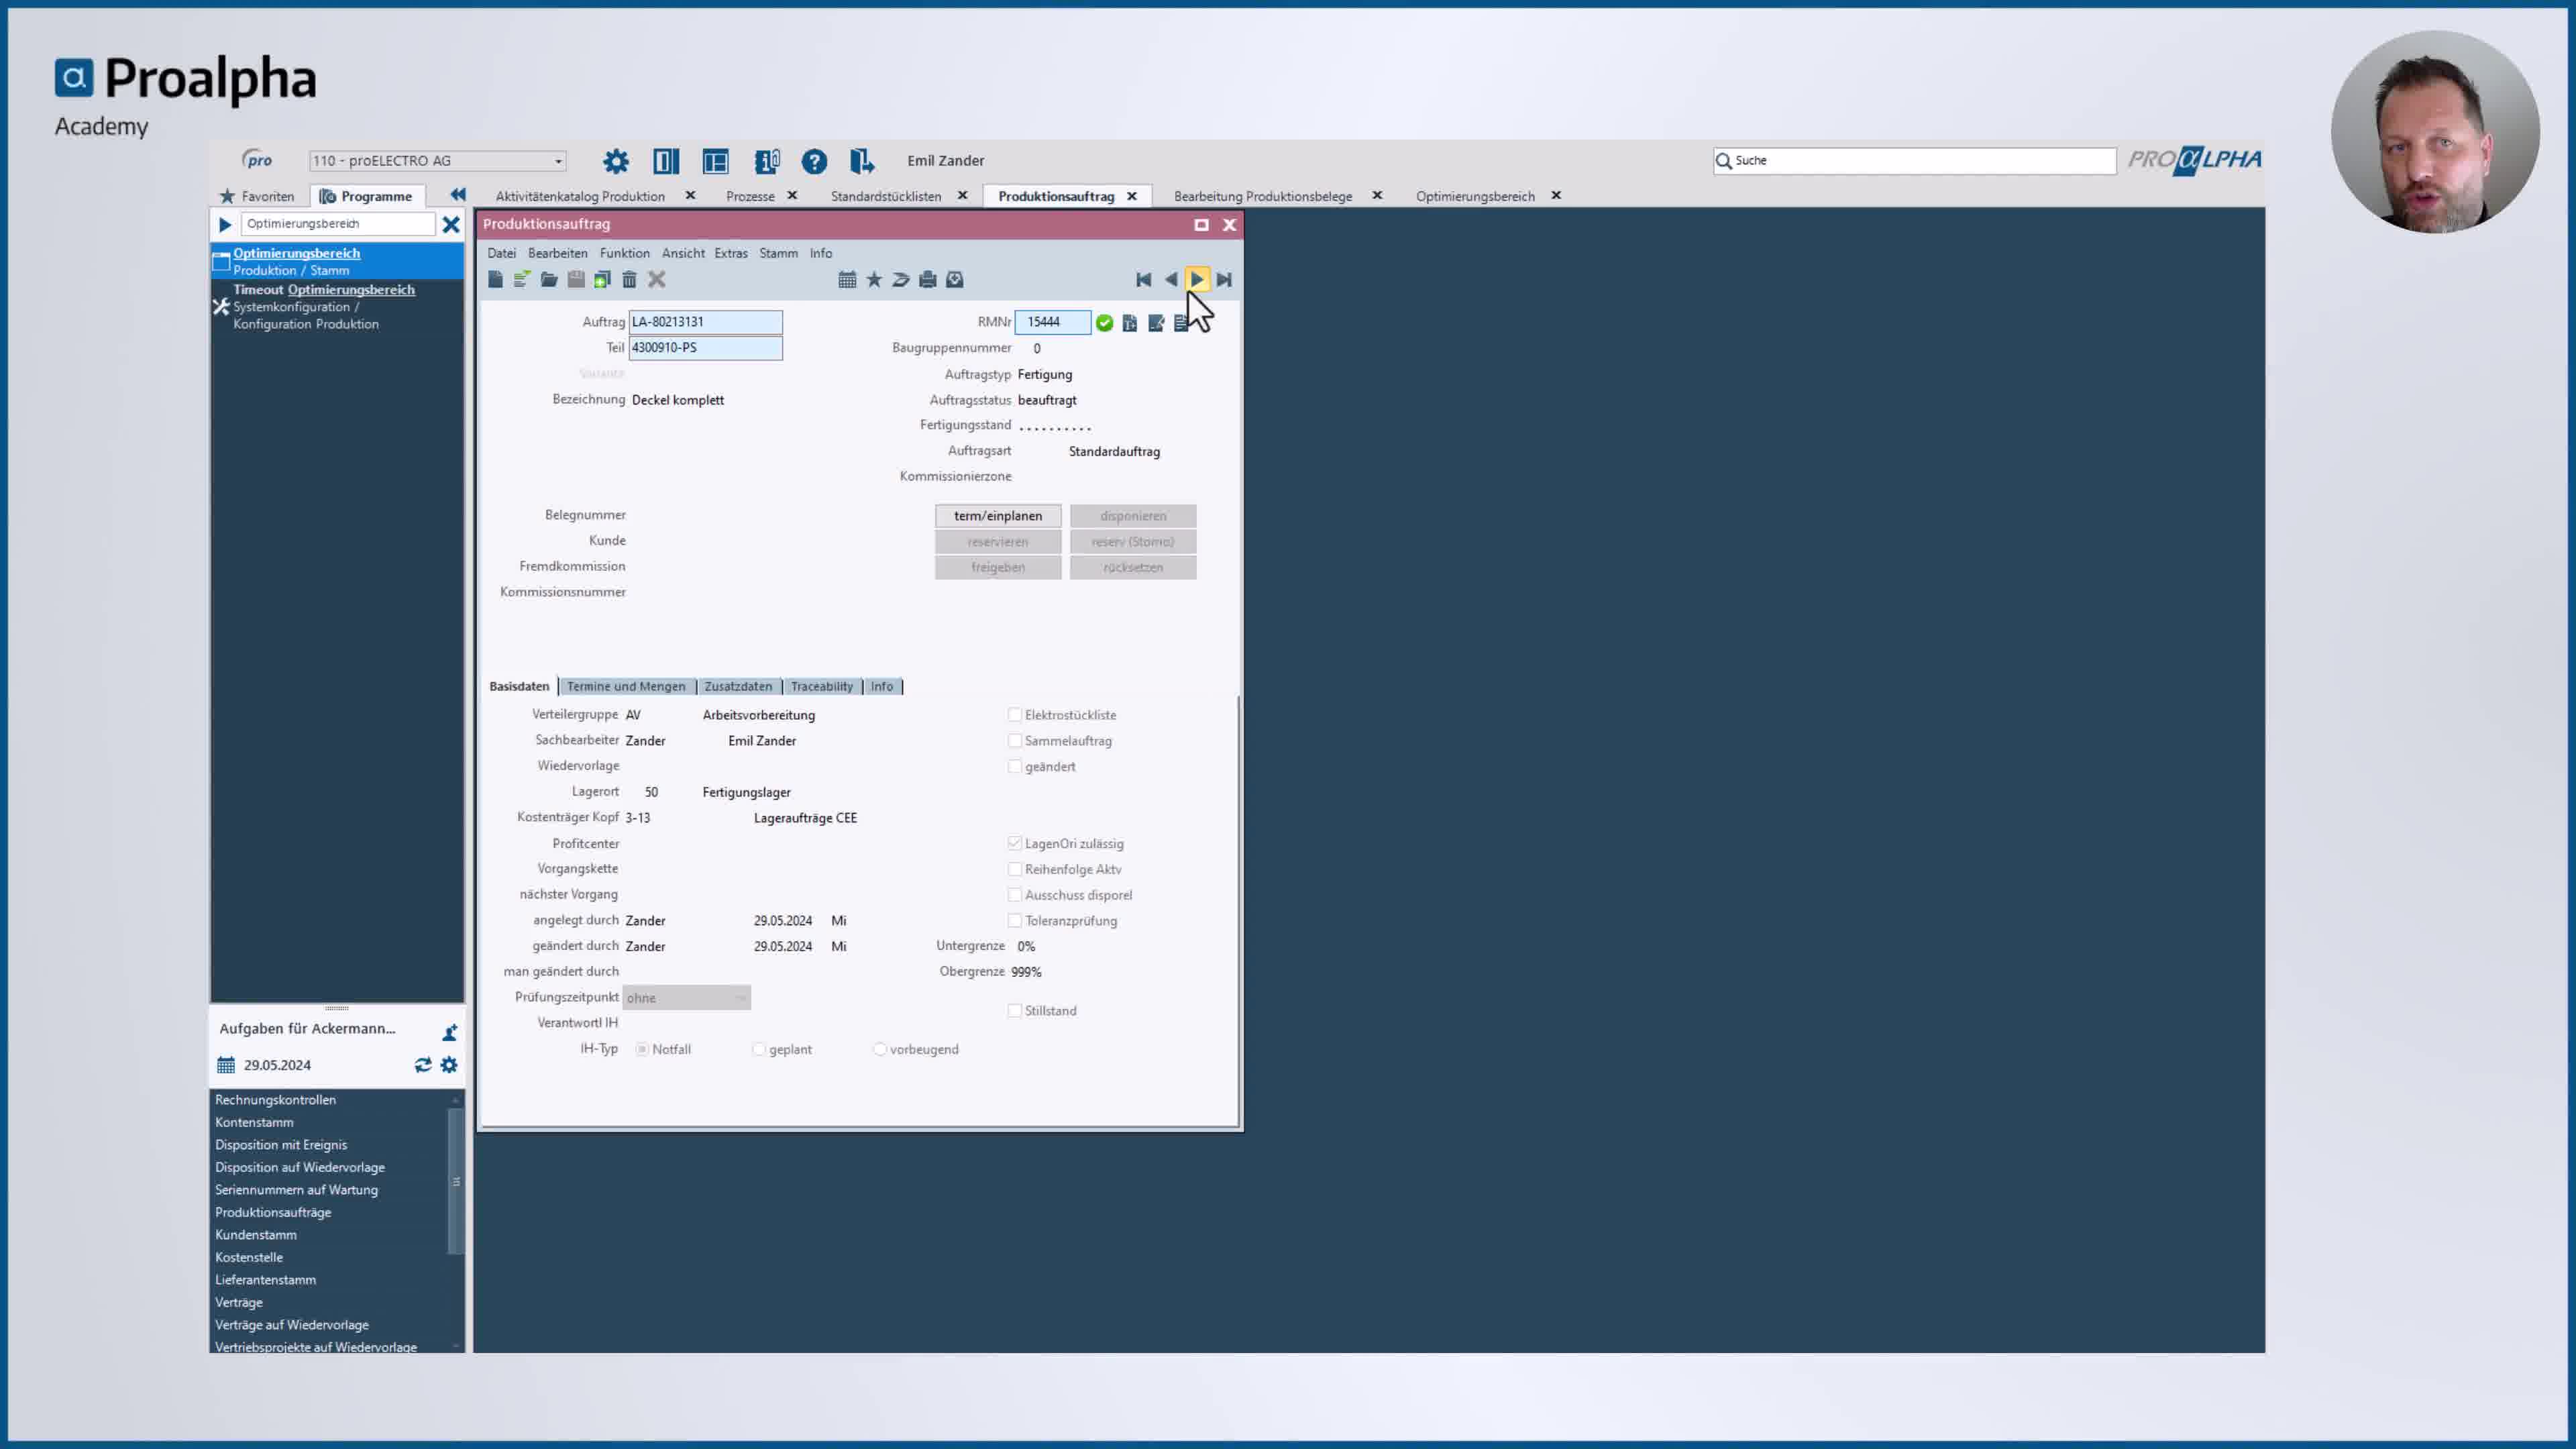Click the user icon beside Aufgaben für Ackermann
Screen dimensions: 2576x1449
[x=450, y=1031]
